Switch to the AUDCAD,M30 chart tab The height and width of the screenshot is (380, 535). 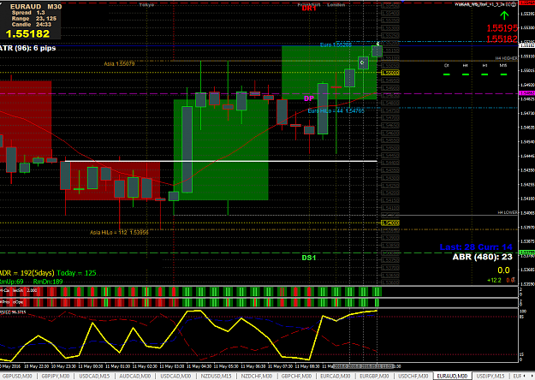click(x=134, y=376)
